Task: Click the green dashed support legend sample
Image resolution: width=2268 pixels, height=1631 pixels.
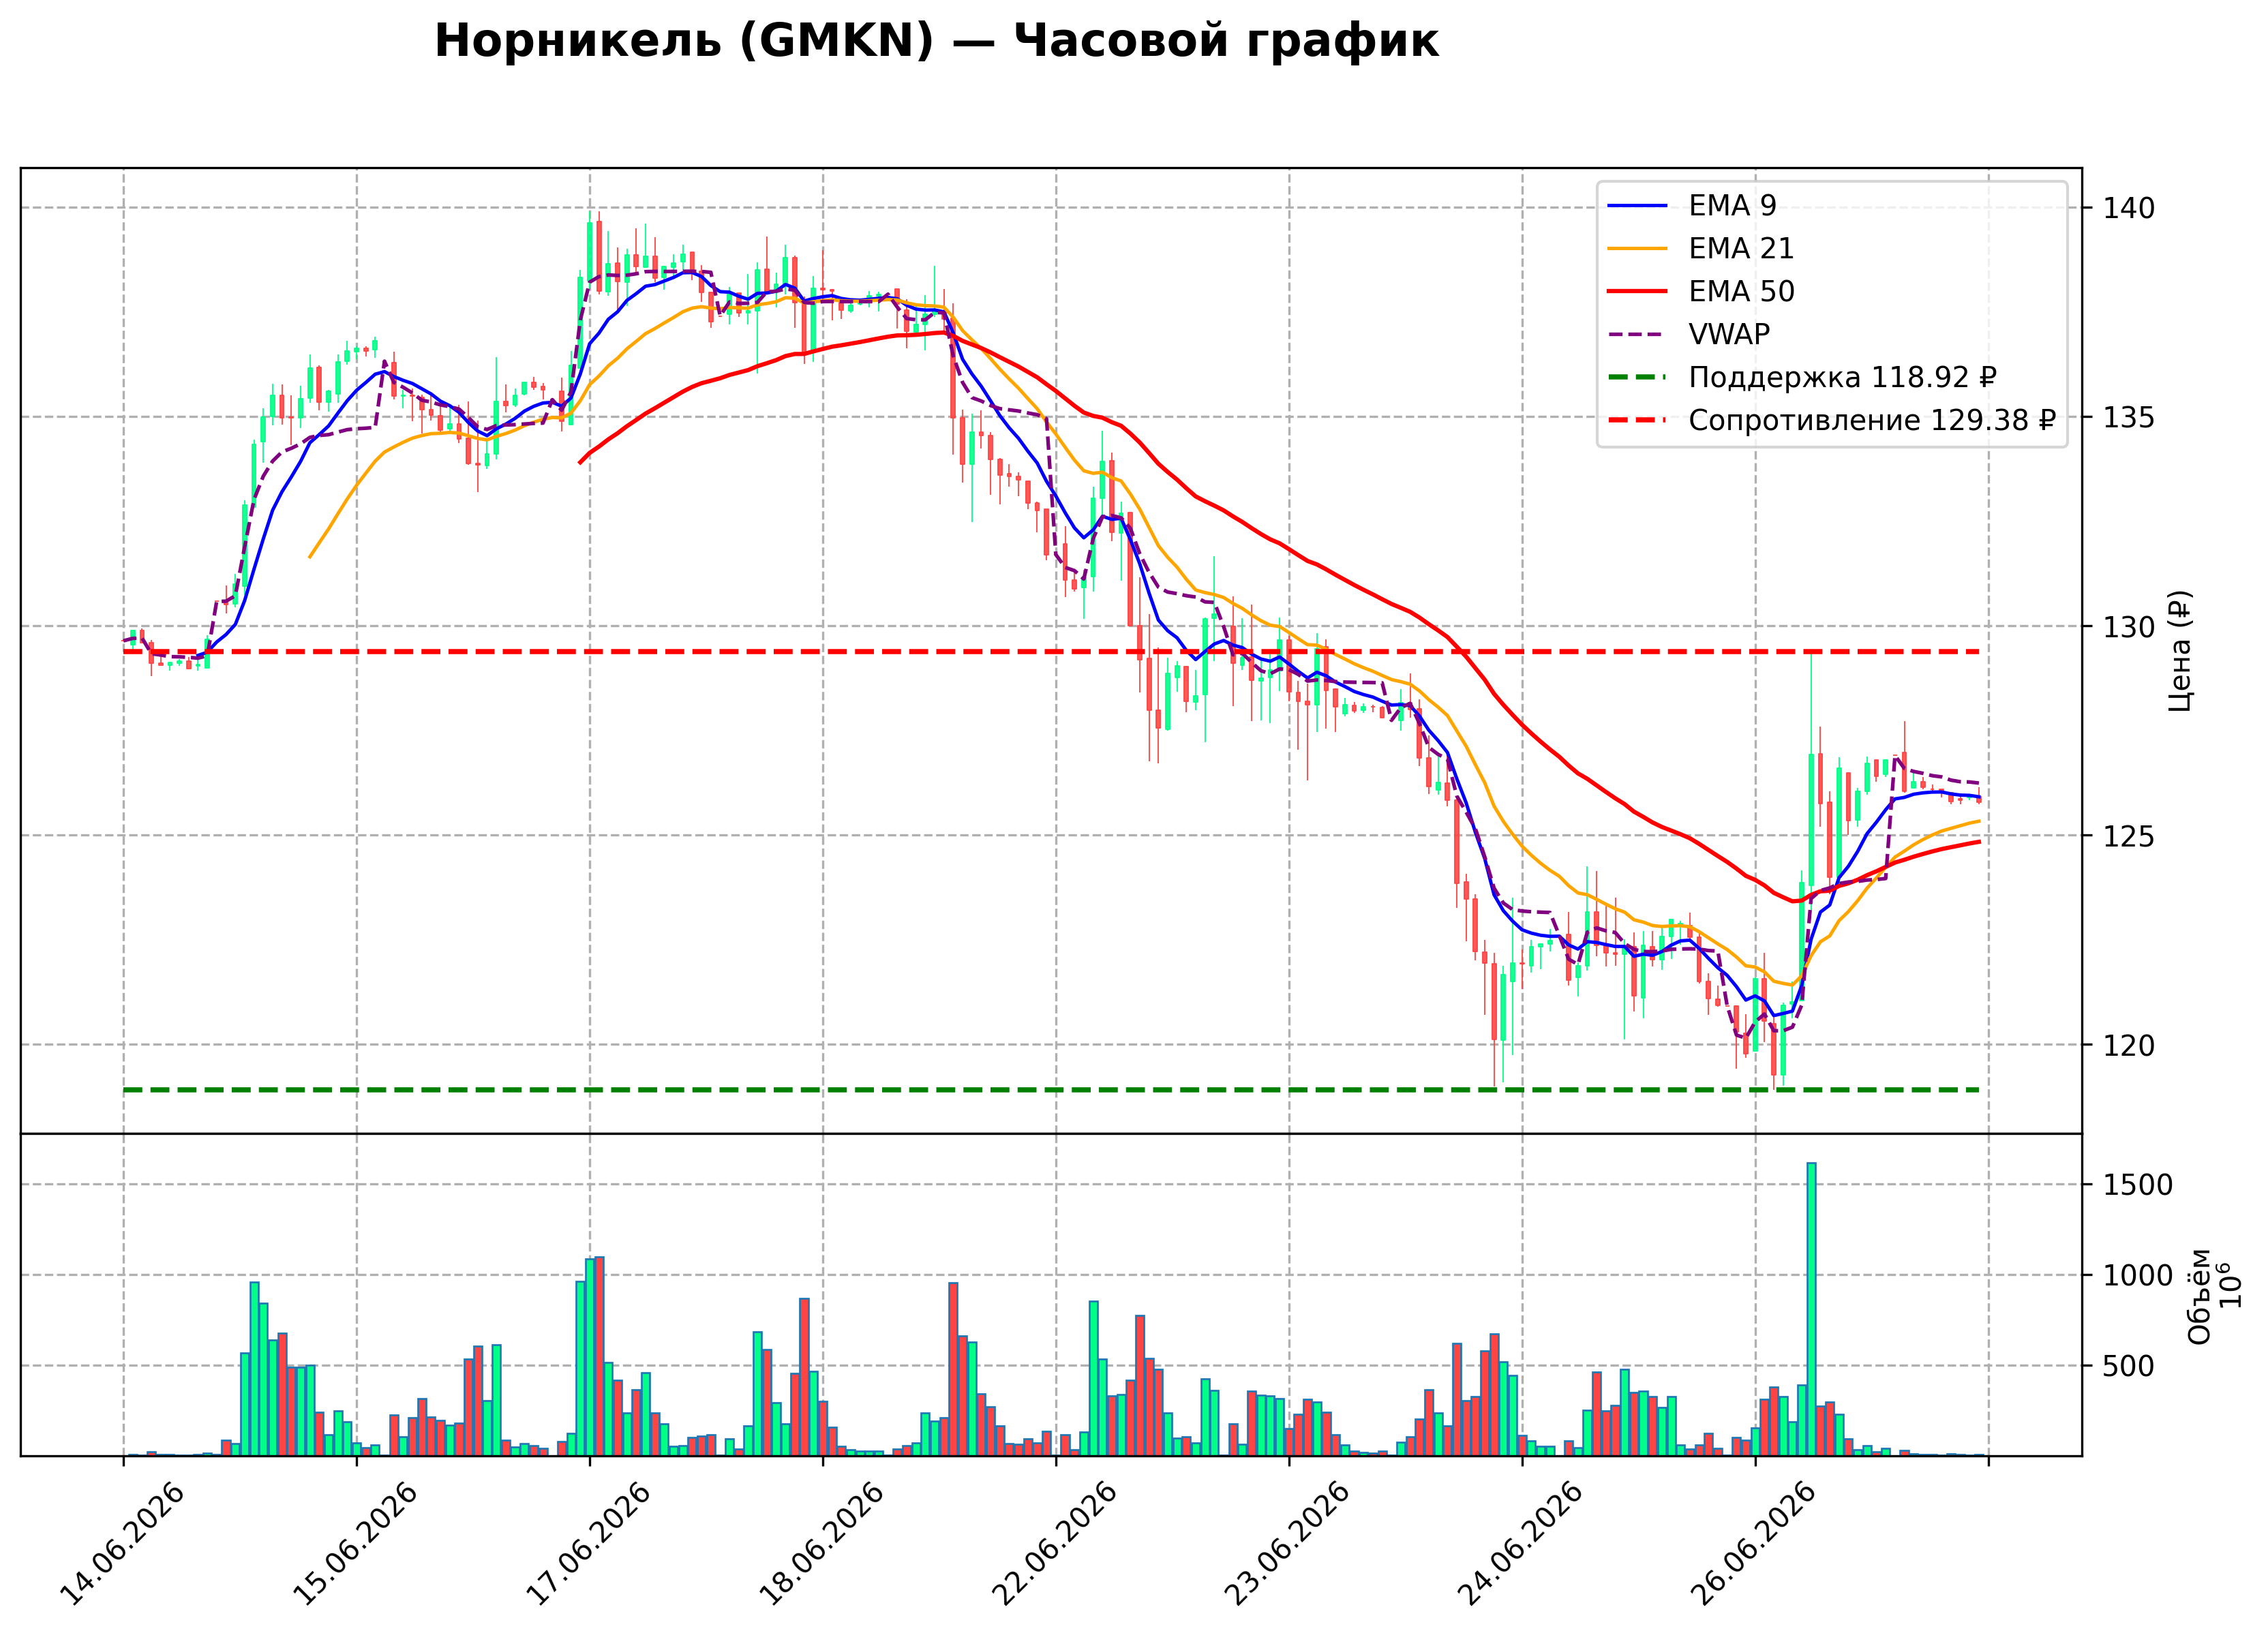Action: click(1637, 378)
